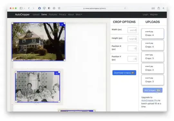Open the half-shaded privacy shield icon

coord(49,8)
